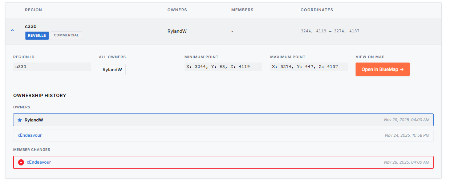Sort by the REGION column header
Image resolution: width=450 pixels, height=192 pixels.
(33, 10)
